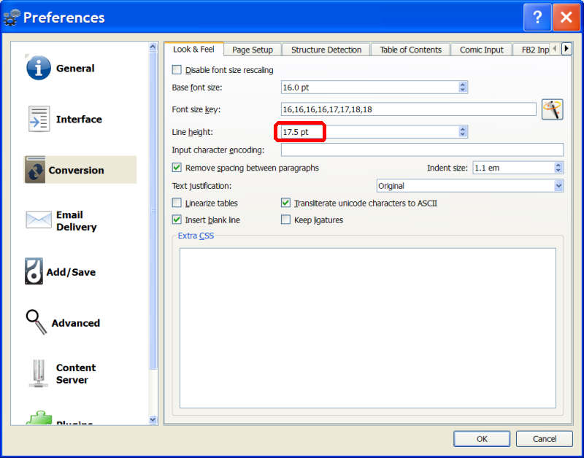Screen dimensions: 584x458
Task: Enable the Keep ligatures checkbox
Action: pyautogui.click(x=285, y=220)
